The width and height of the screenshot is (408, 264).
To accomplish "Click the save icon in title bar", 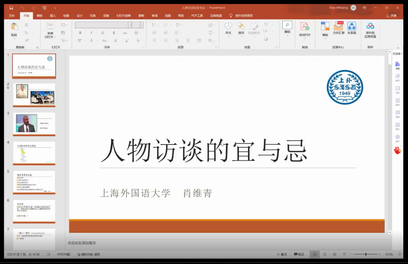I will coord(11,8).
